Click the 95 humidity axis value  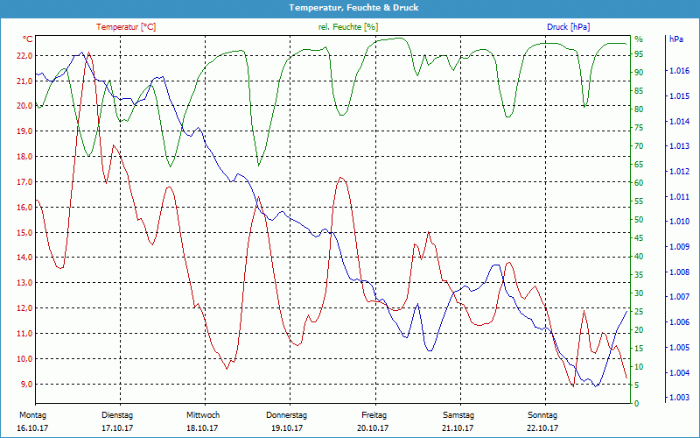tap(639, 54)
